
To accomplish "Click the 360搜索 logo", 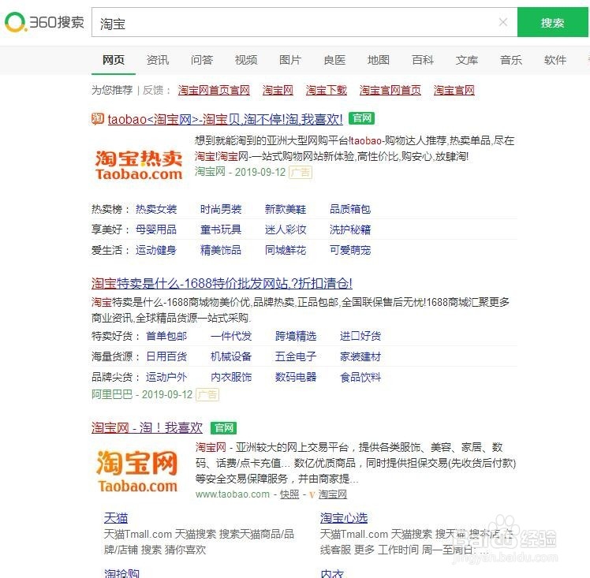I will pos(44,22).
